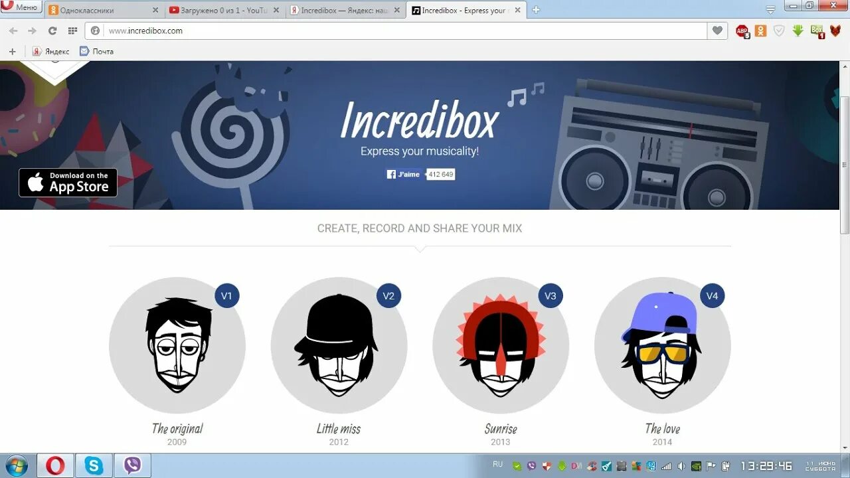Open the fox head extension icon

tap(835, 31)
